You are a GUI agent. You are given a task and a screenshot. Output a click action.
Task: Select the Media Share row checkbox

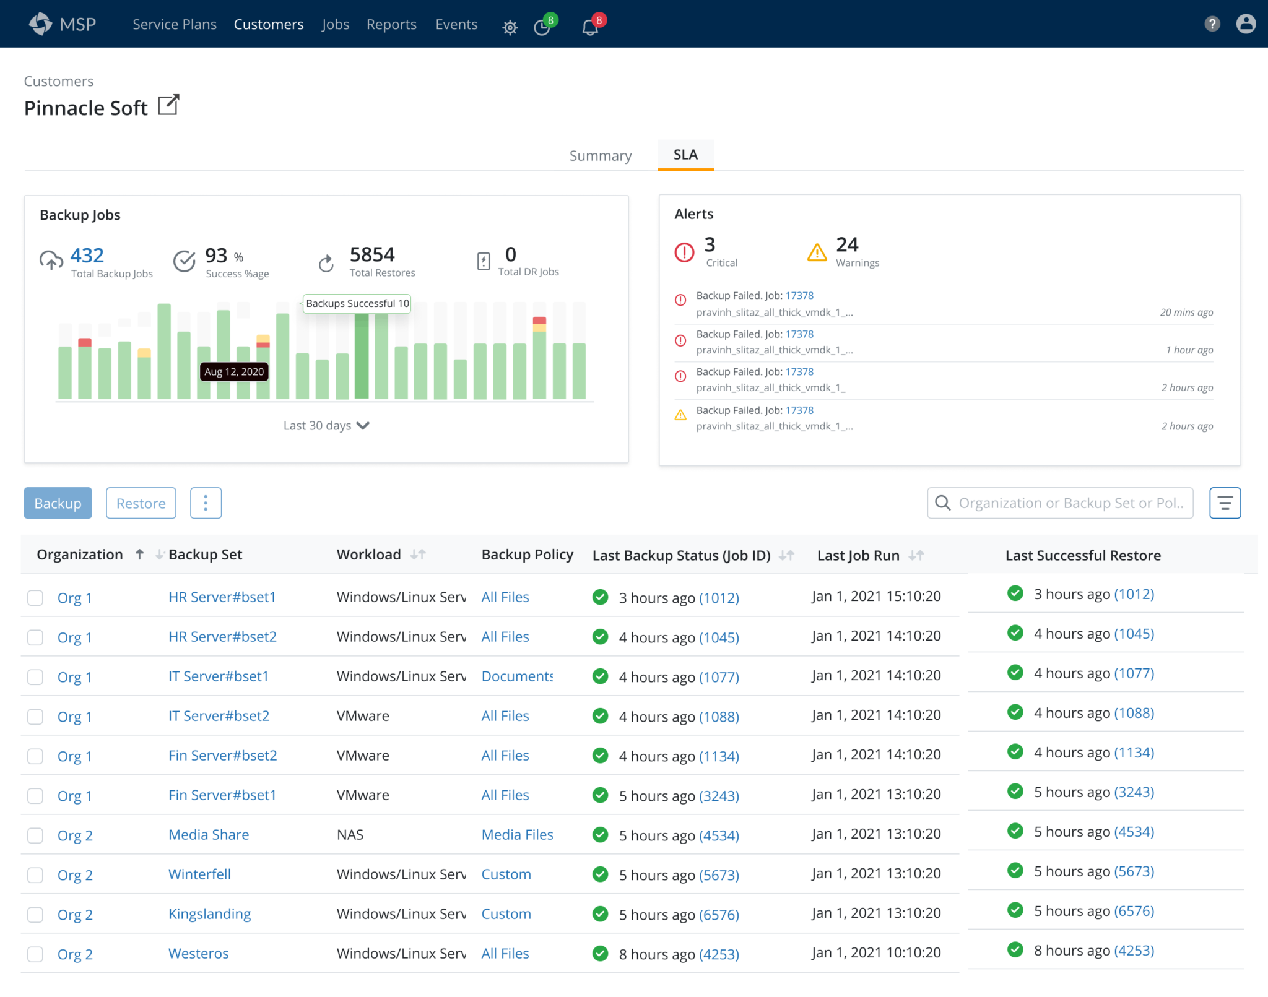point(35,835)
